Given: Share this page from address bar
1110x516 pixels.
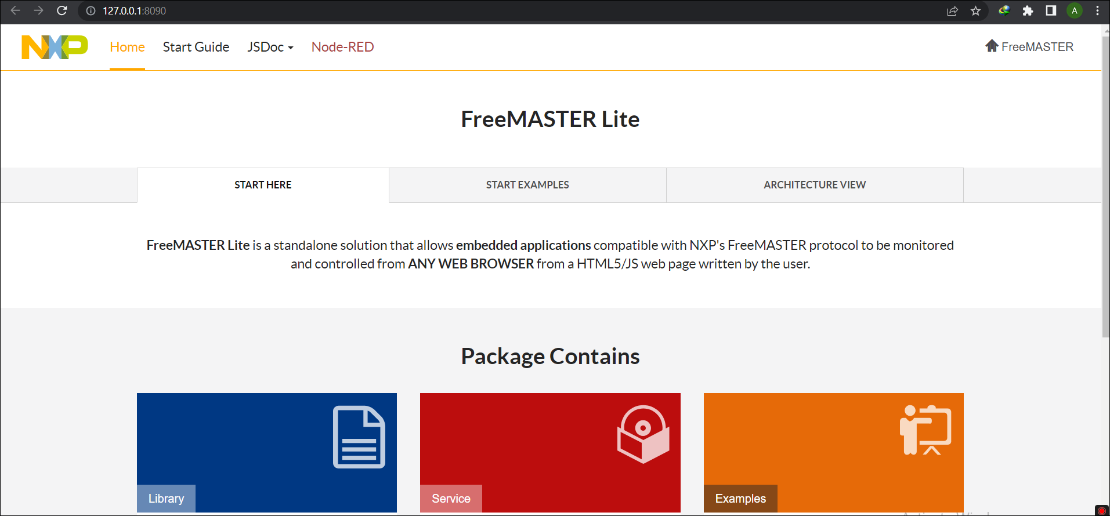Looking at the screenshot, I should click(952, 10).
